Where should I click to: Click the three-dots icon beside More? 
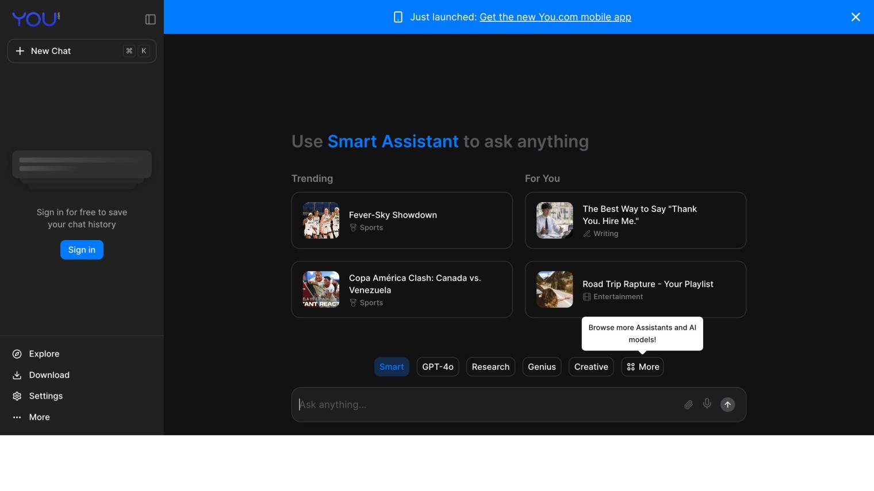click(x=17, y=417)
